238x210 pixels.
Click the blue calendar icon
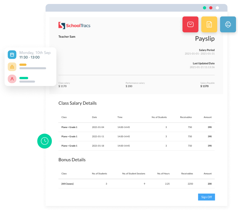[x=12, y=55]
